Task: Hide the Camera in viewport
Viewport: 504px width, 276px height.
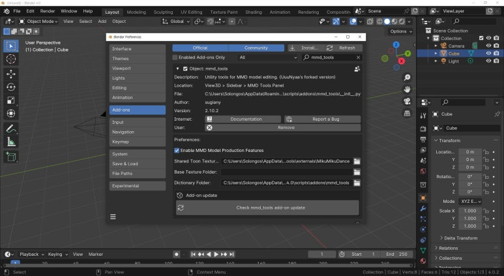Action: coord(488,46)
